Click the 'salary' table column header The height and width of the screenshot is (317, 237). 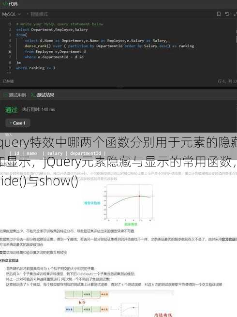pos(55,153)
